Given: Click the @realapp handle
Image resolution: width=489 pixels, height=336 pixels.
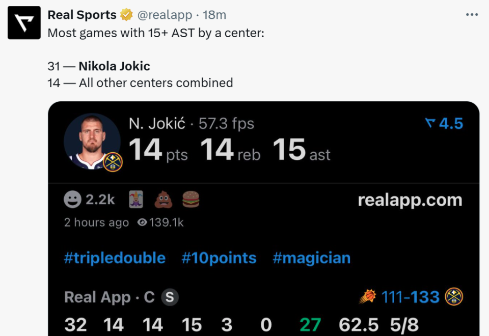Looking at the screenshot, I should (x=165, y=15).
